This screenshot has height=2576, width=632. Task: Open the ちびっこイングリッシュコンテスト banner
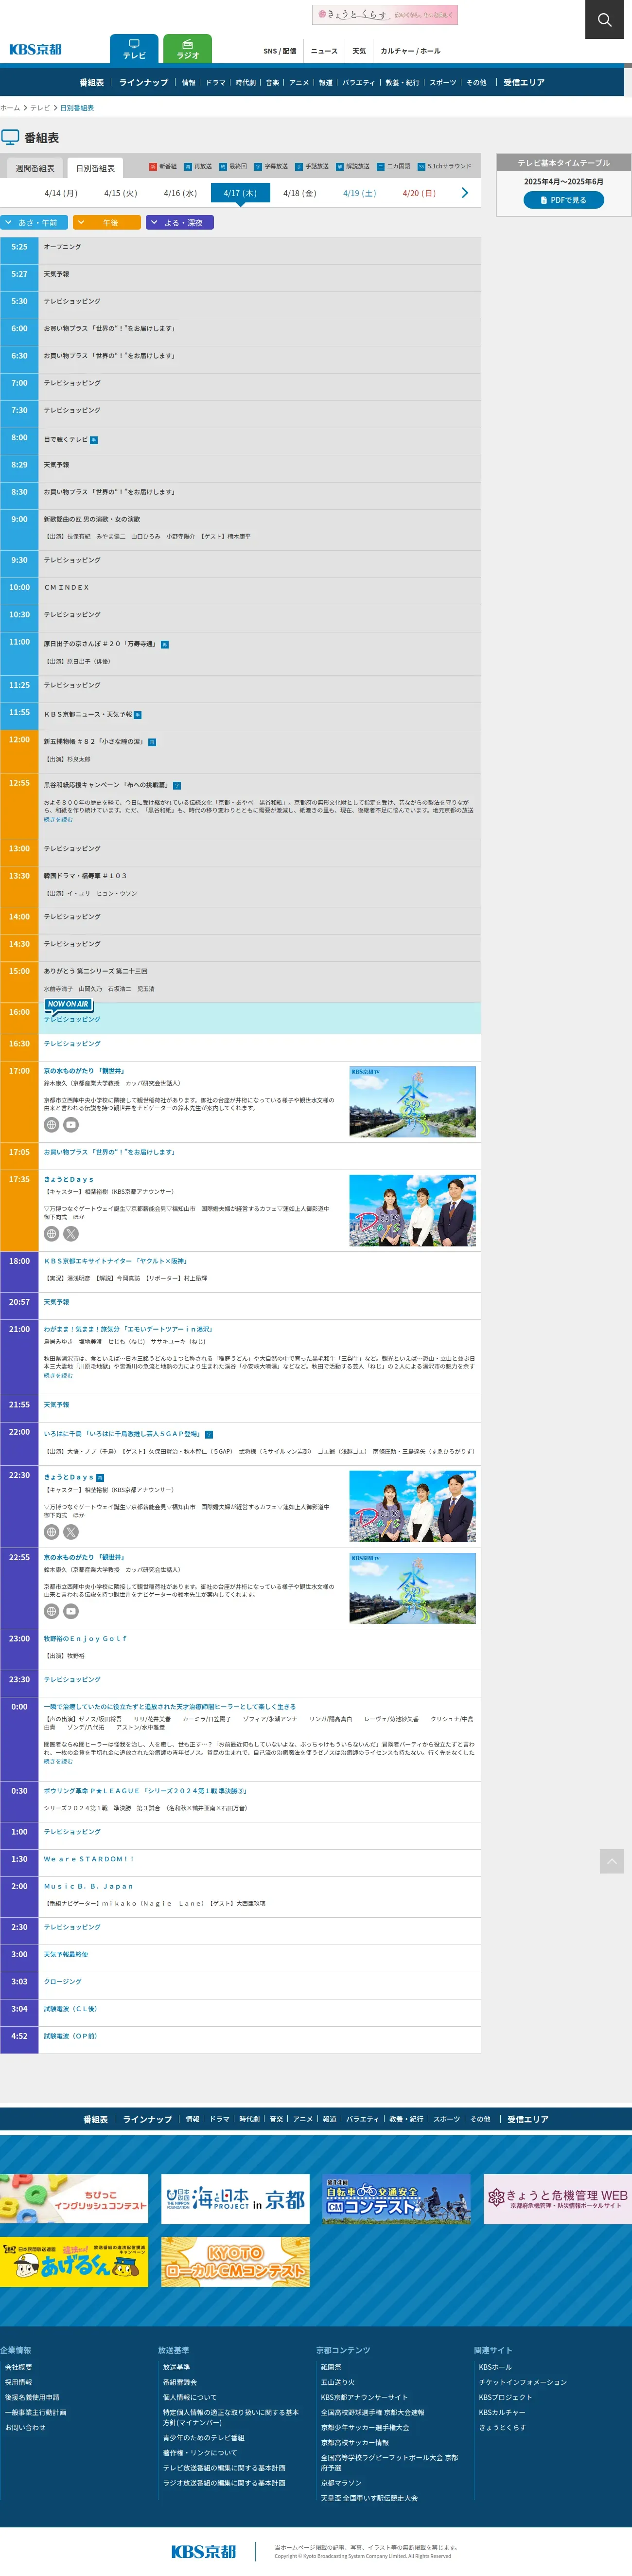point(74,2199)
